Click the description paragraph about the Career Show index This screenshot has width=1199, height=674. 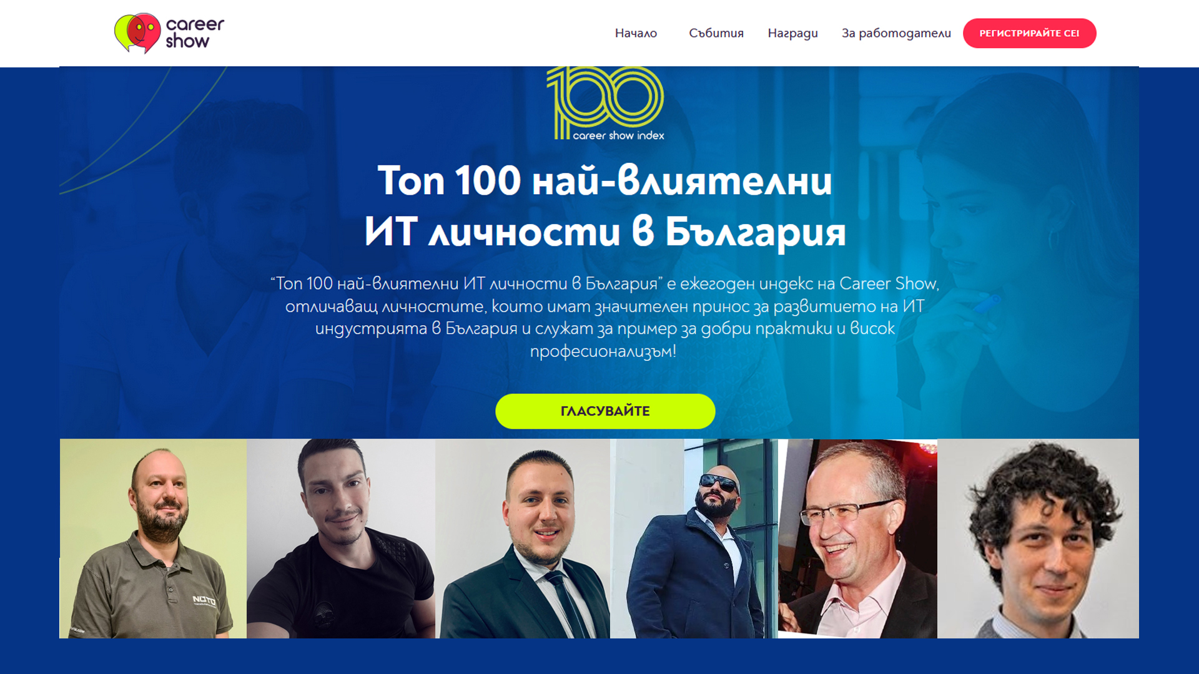[x=605, y=317]
